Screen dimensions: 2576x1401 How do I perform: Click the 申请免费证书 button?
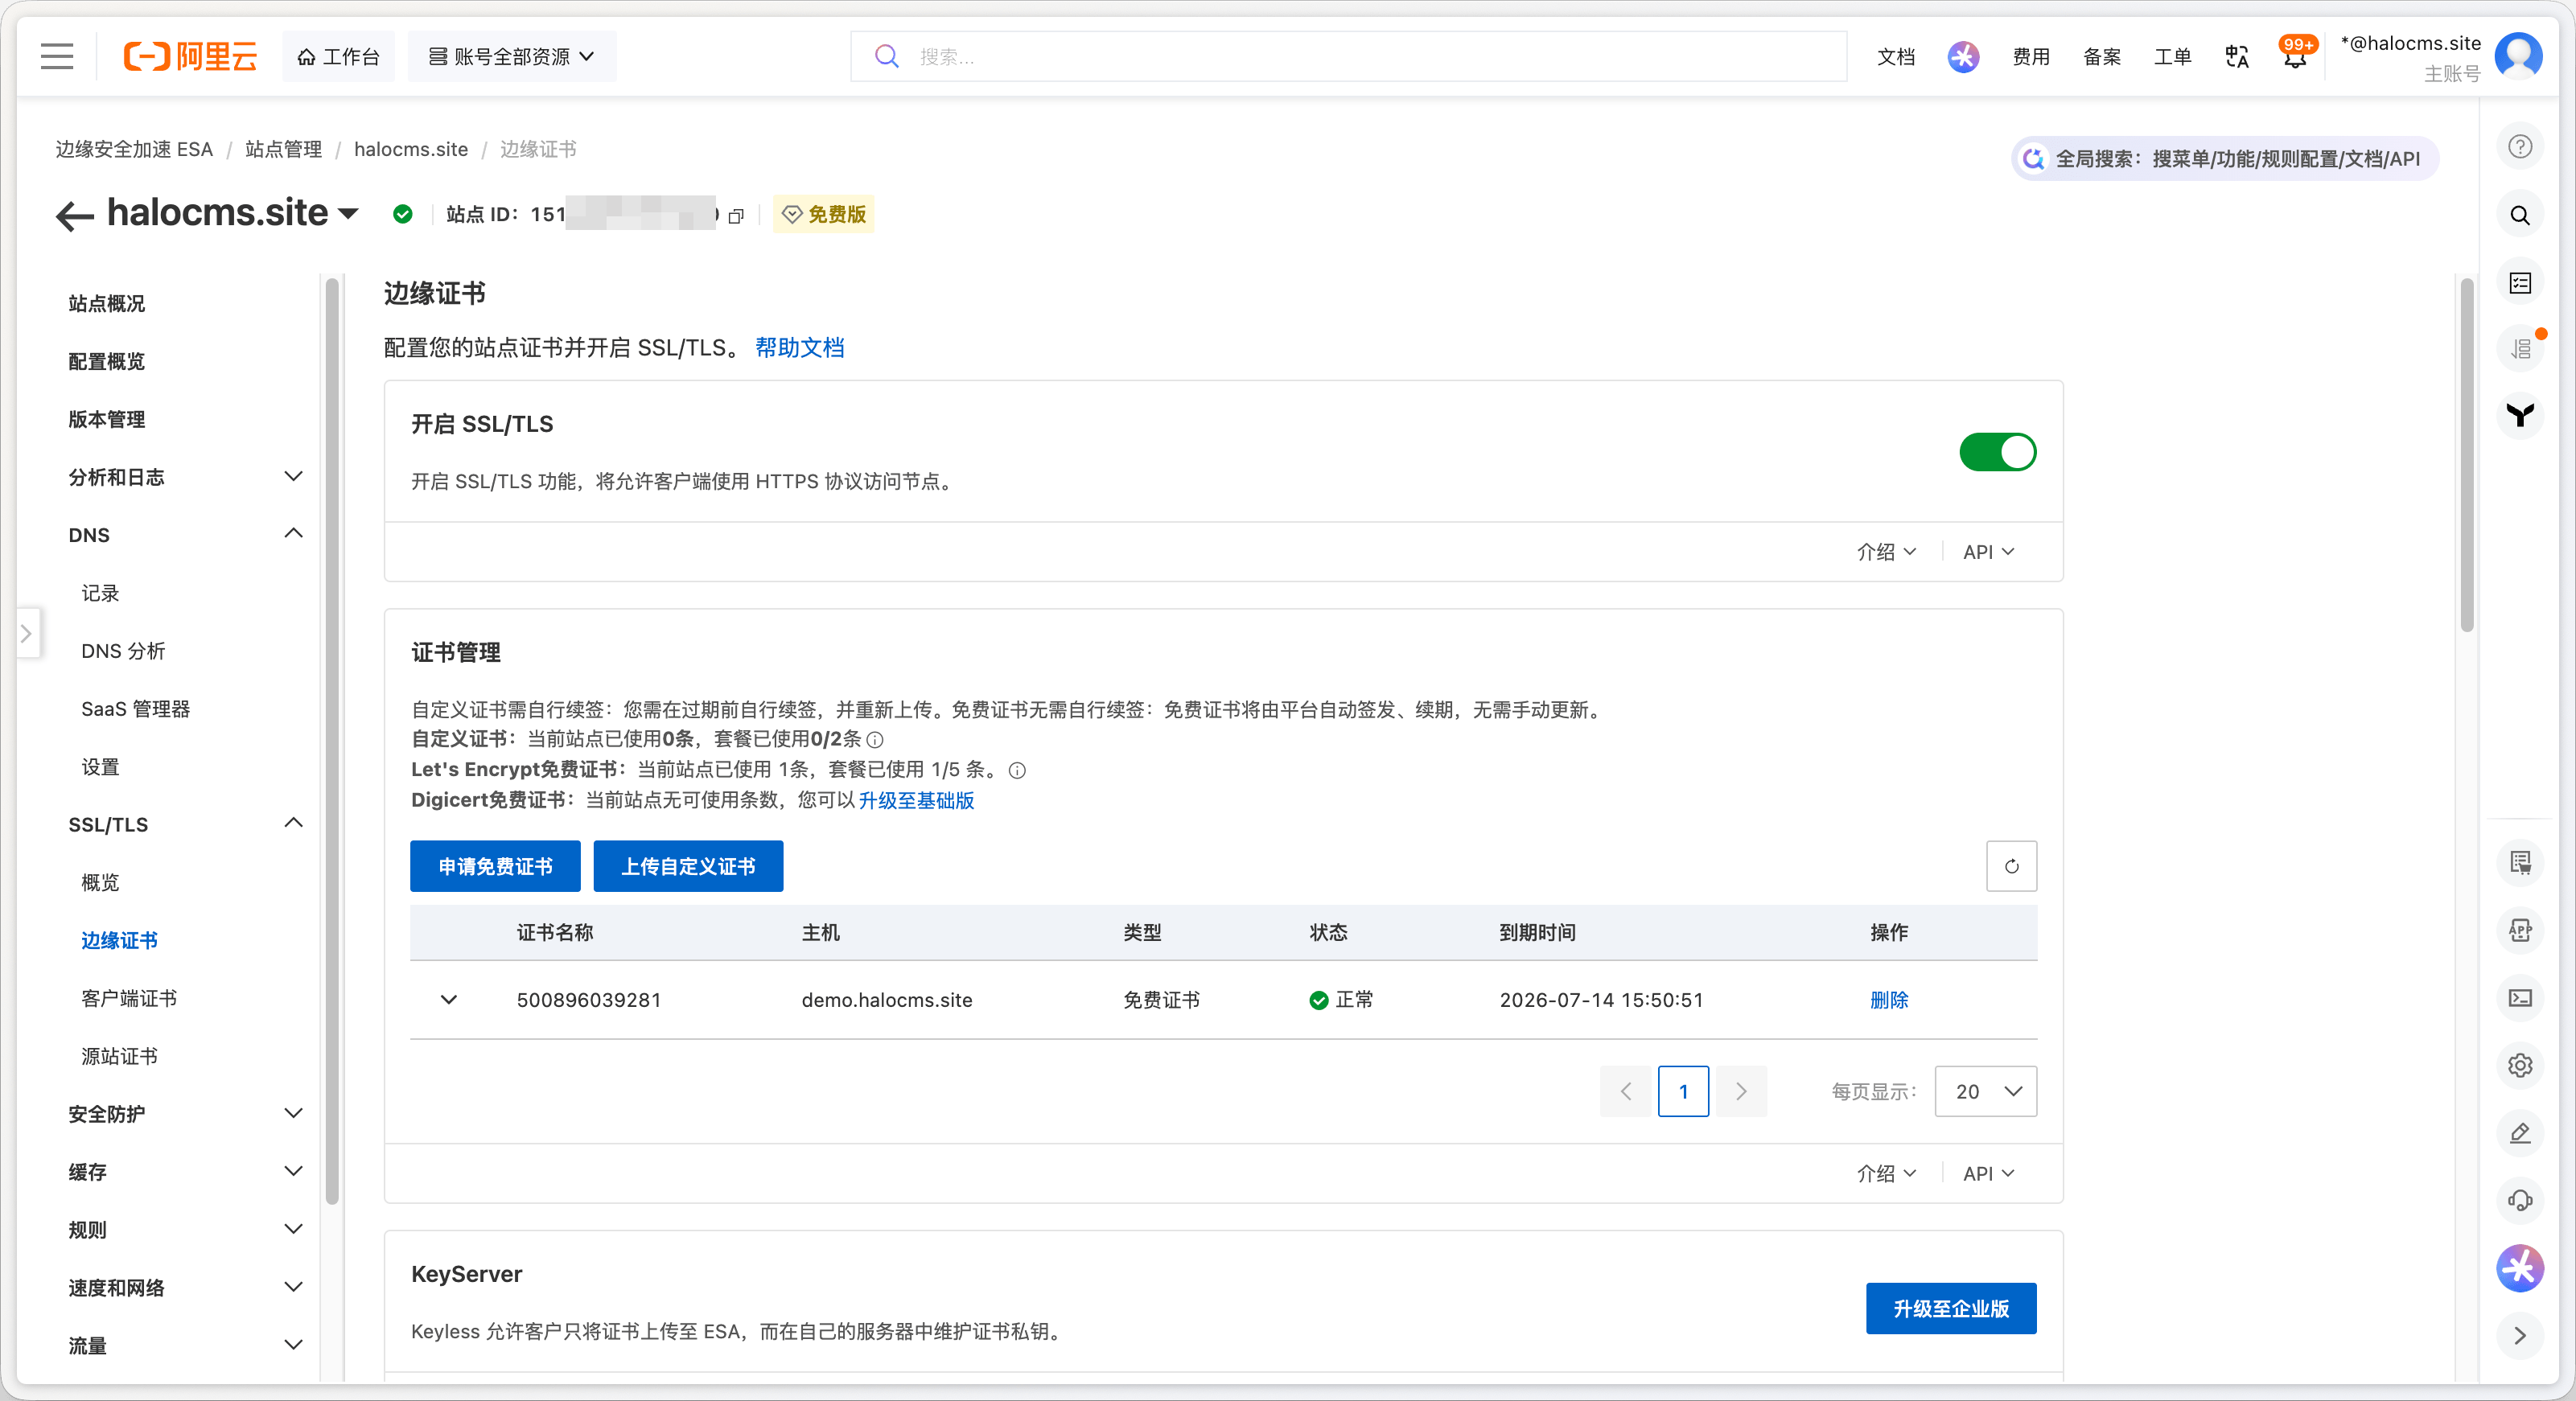pos(495,866)
